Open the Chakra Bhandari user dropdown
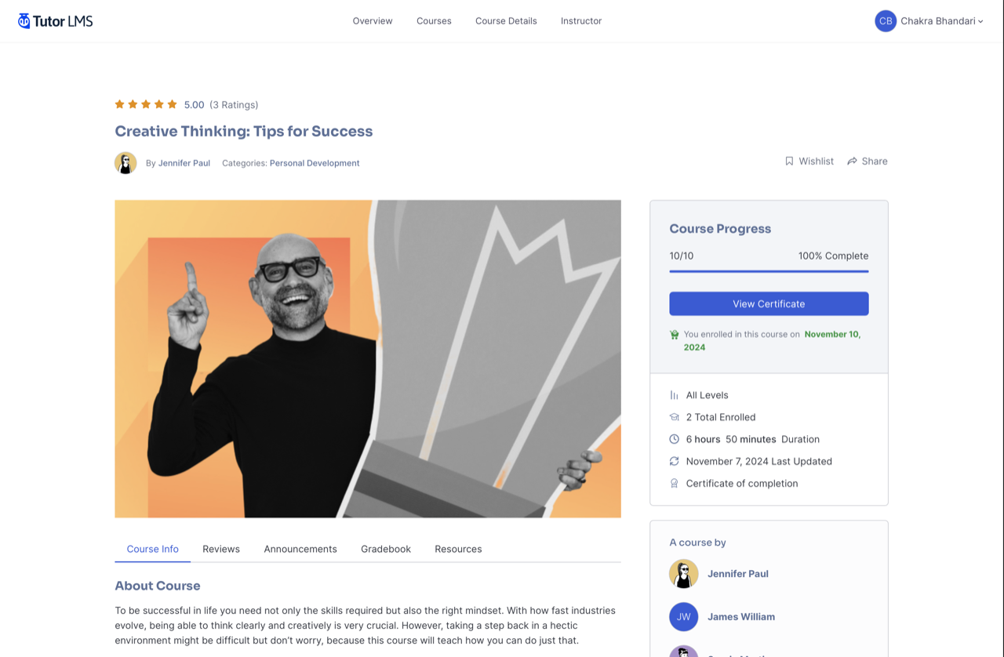Viewport: 1004px width, 657px height. click(941, 21)
